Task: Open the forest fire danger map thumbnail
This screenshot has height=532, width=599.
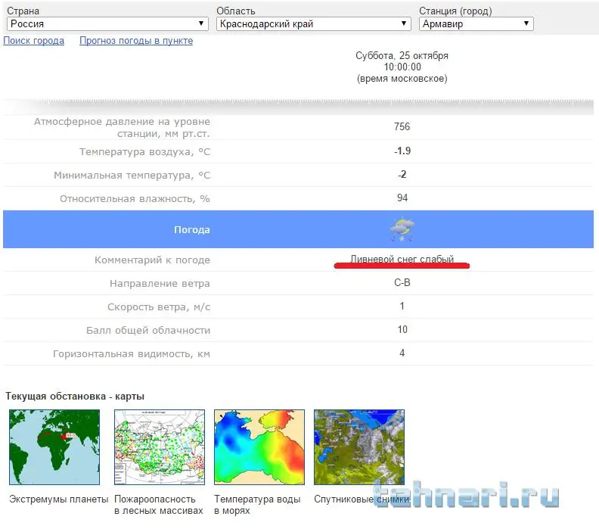Action: point(160,447)
